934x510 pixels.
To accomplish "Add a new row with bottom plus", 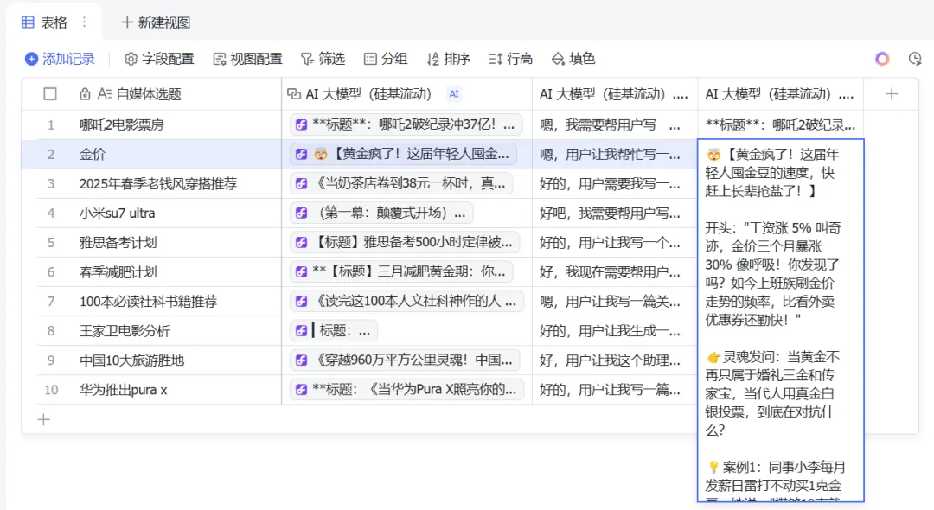I will 43,419.
